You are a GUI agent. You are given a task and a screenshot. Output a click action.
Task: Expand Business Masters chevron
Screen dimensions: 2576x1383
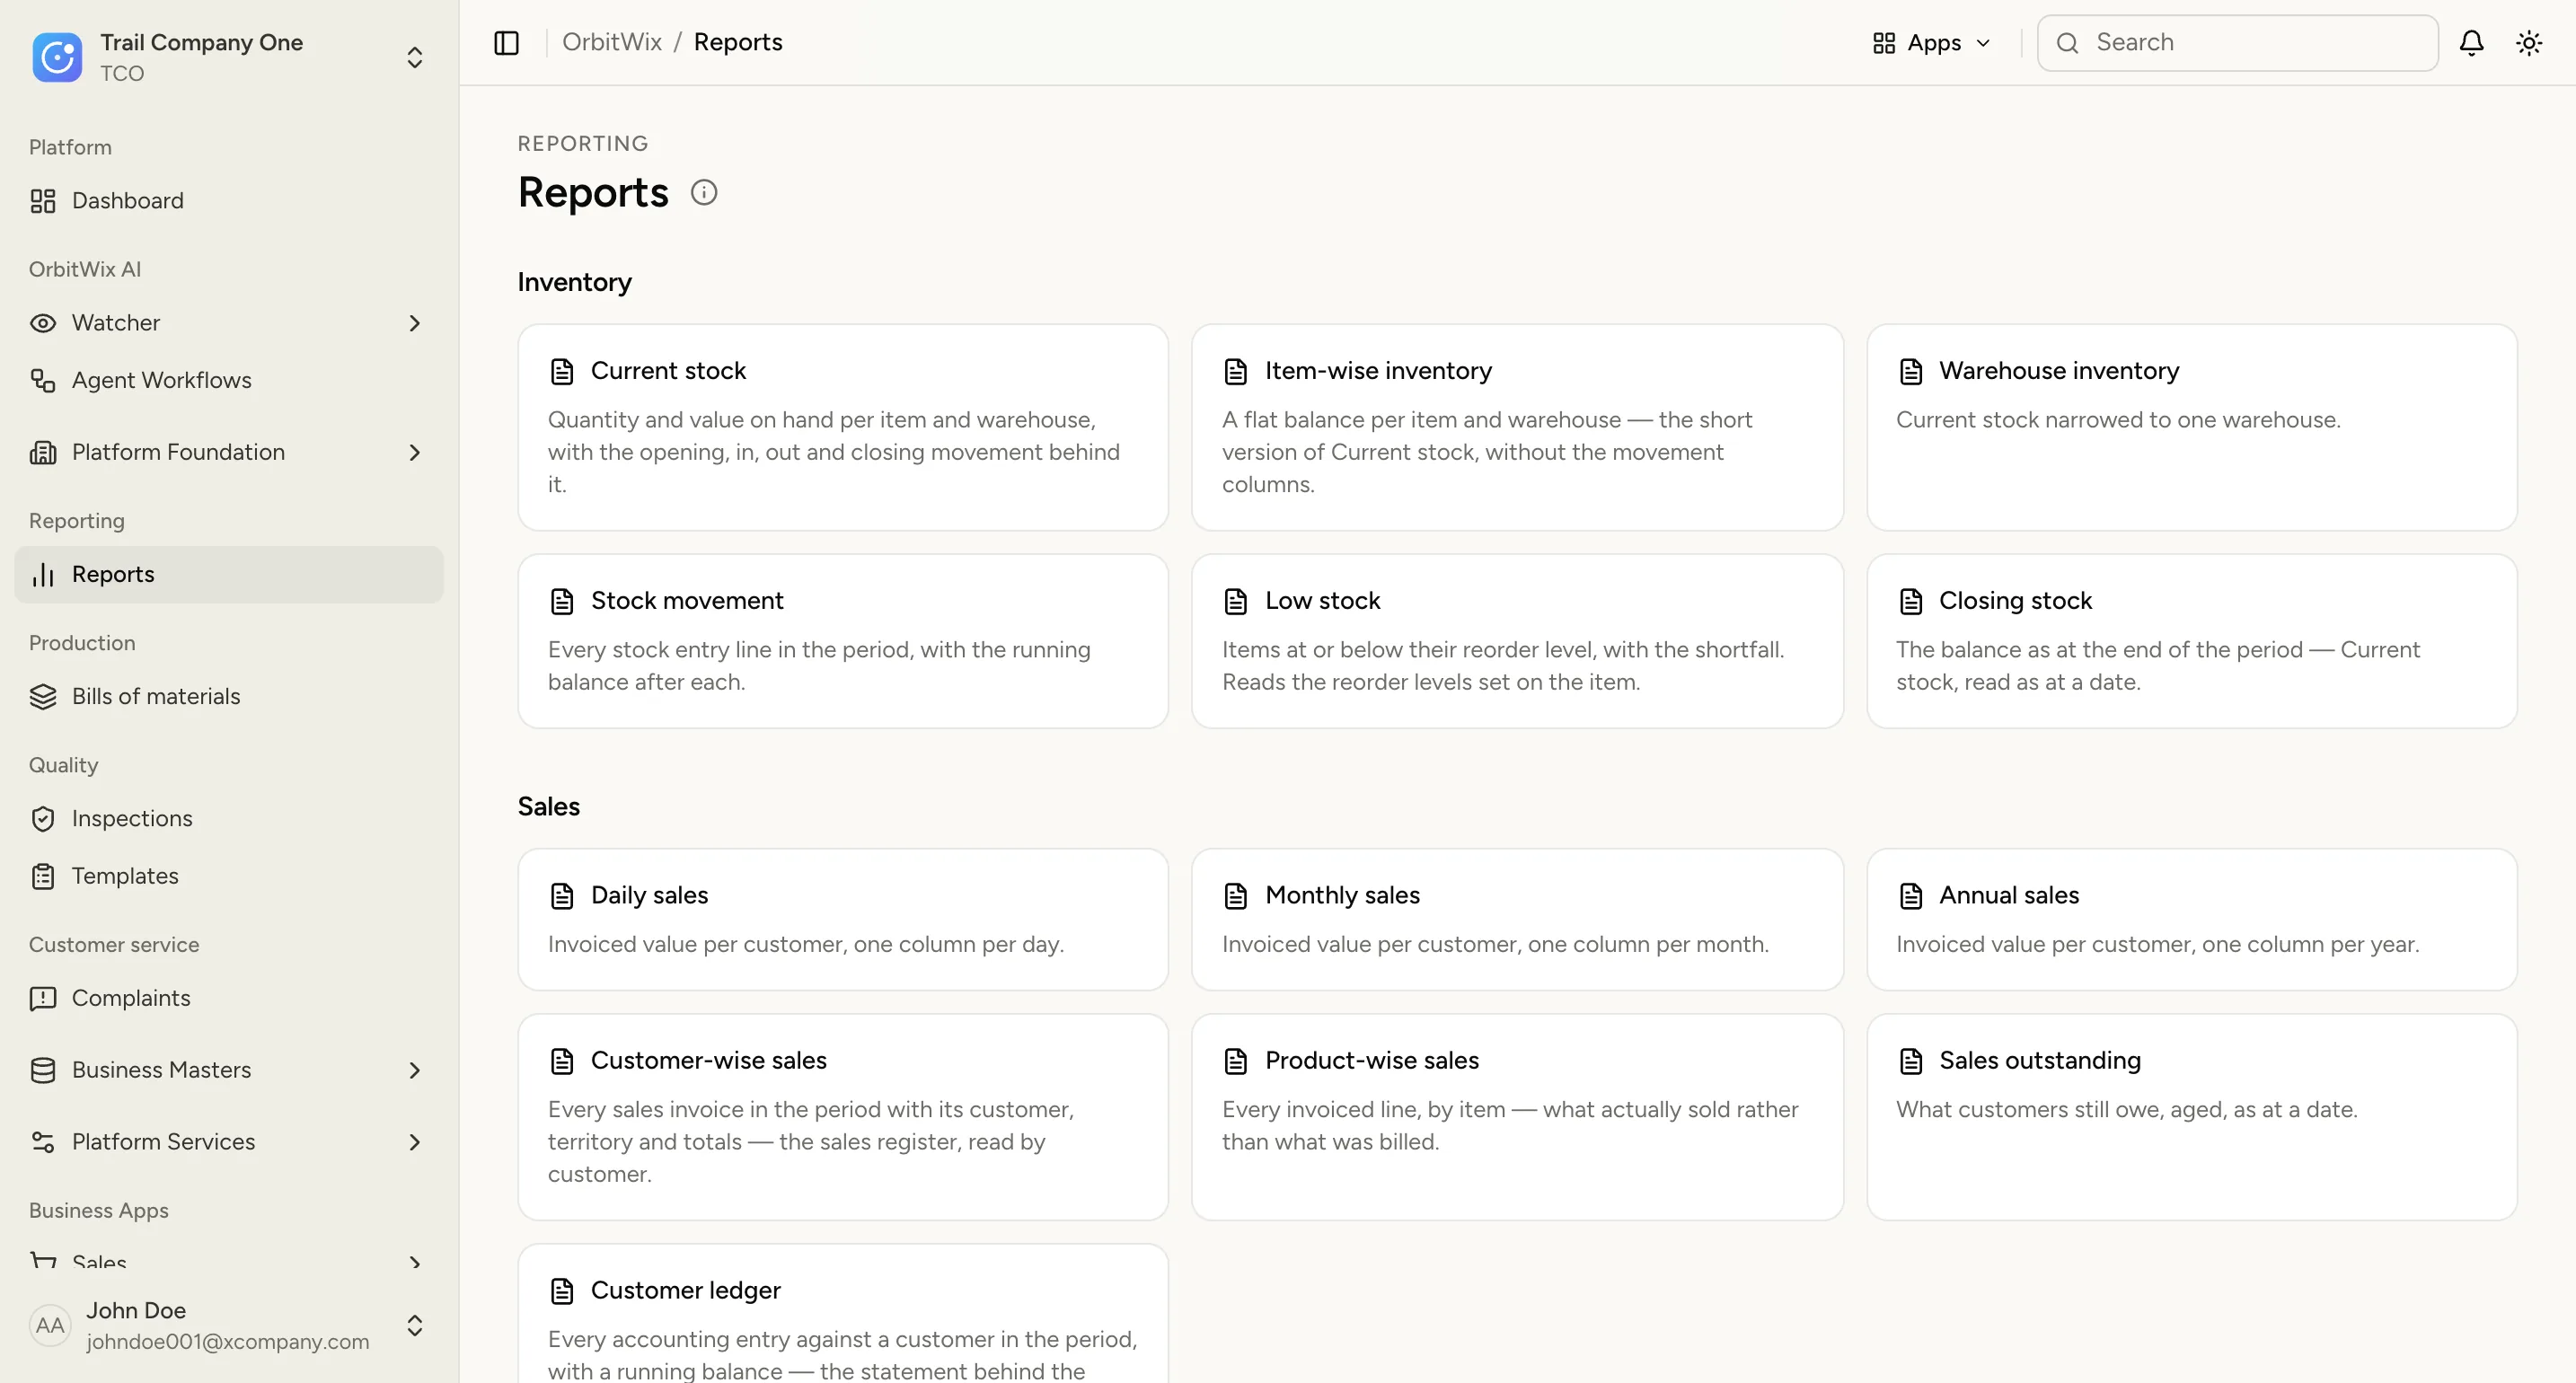tap(415, 1070)
